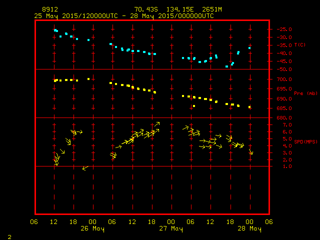Click the T(C) temperature axis label
Screen dimensions: 320x240
(300, 44)
